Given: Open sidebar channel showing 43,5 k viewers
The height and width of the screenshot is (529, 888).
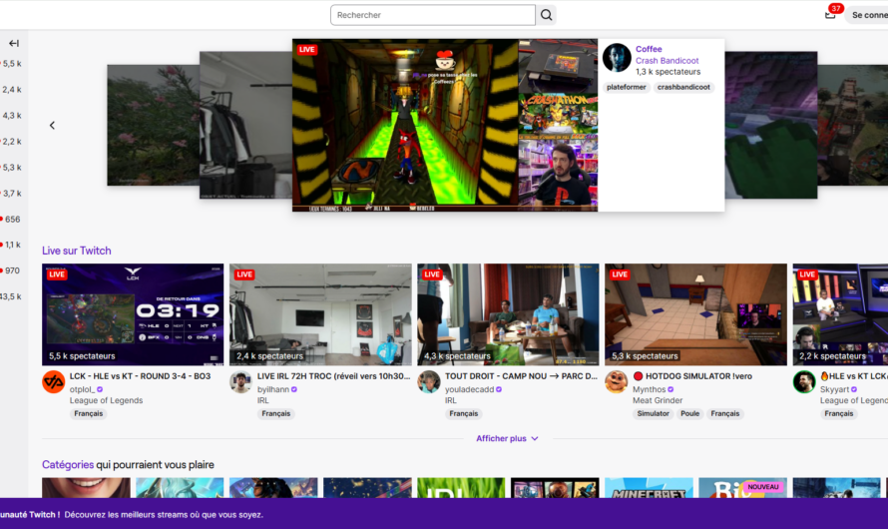Looking at the screenshot, I should click(x=11, y=296).
